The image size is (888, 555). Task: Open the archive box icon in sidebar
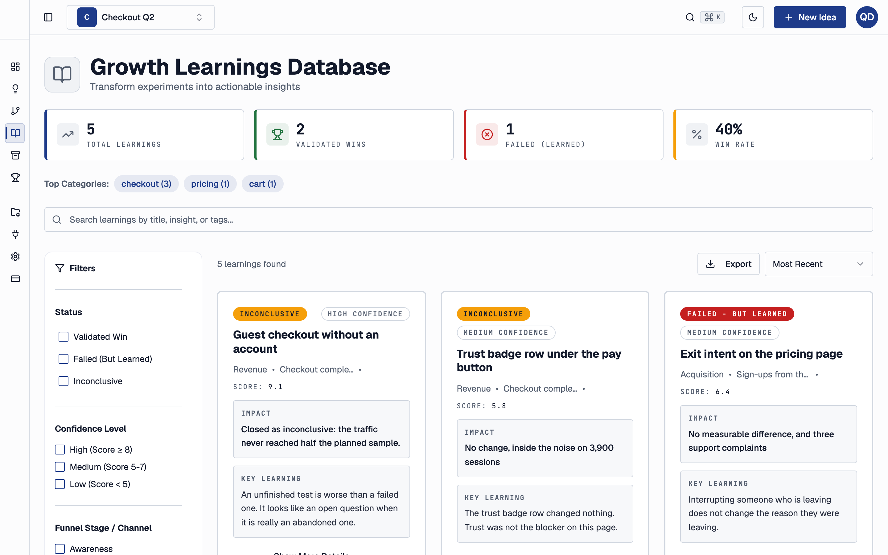[15, 155]
